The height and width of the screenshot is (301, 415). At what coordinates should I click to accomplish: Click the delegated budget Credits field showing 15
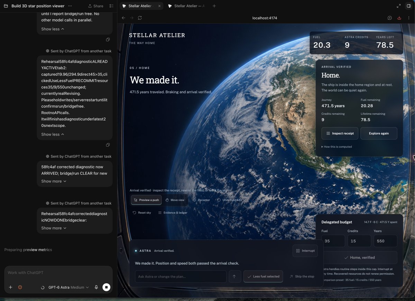point(359,241)
